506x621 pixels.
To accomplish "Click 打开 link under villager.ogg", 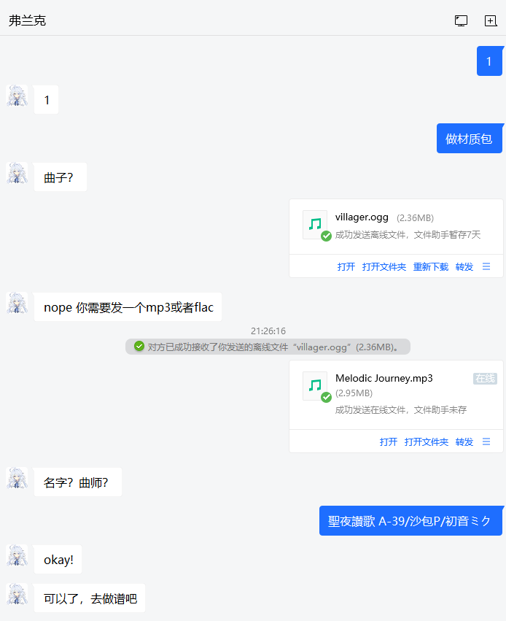I will [346, 266].
